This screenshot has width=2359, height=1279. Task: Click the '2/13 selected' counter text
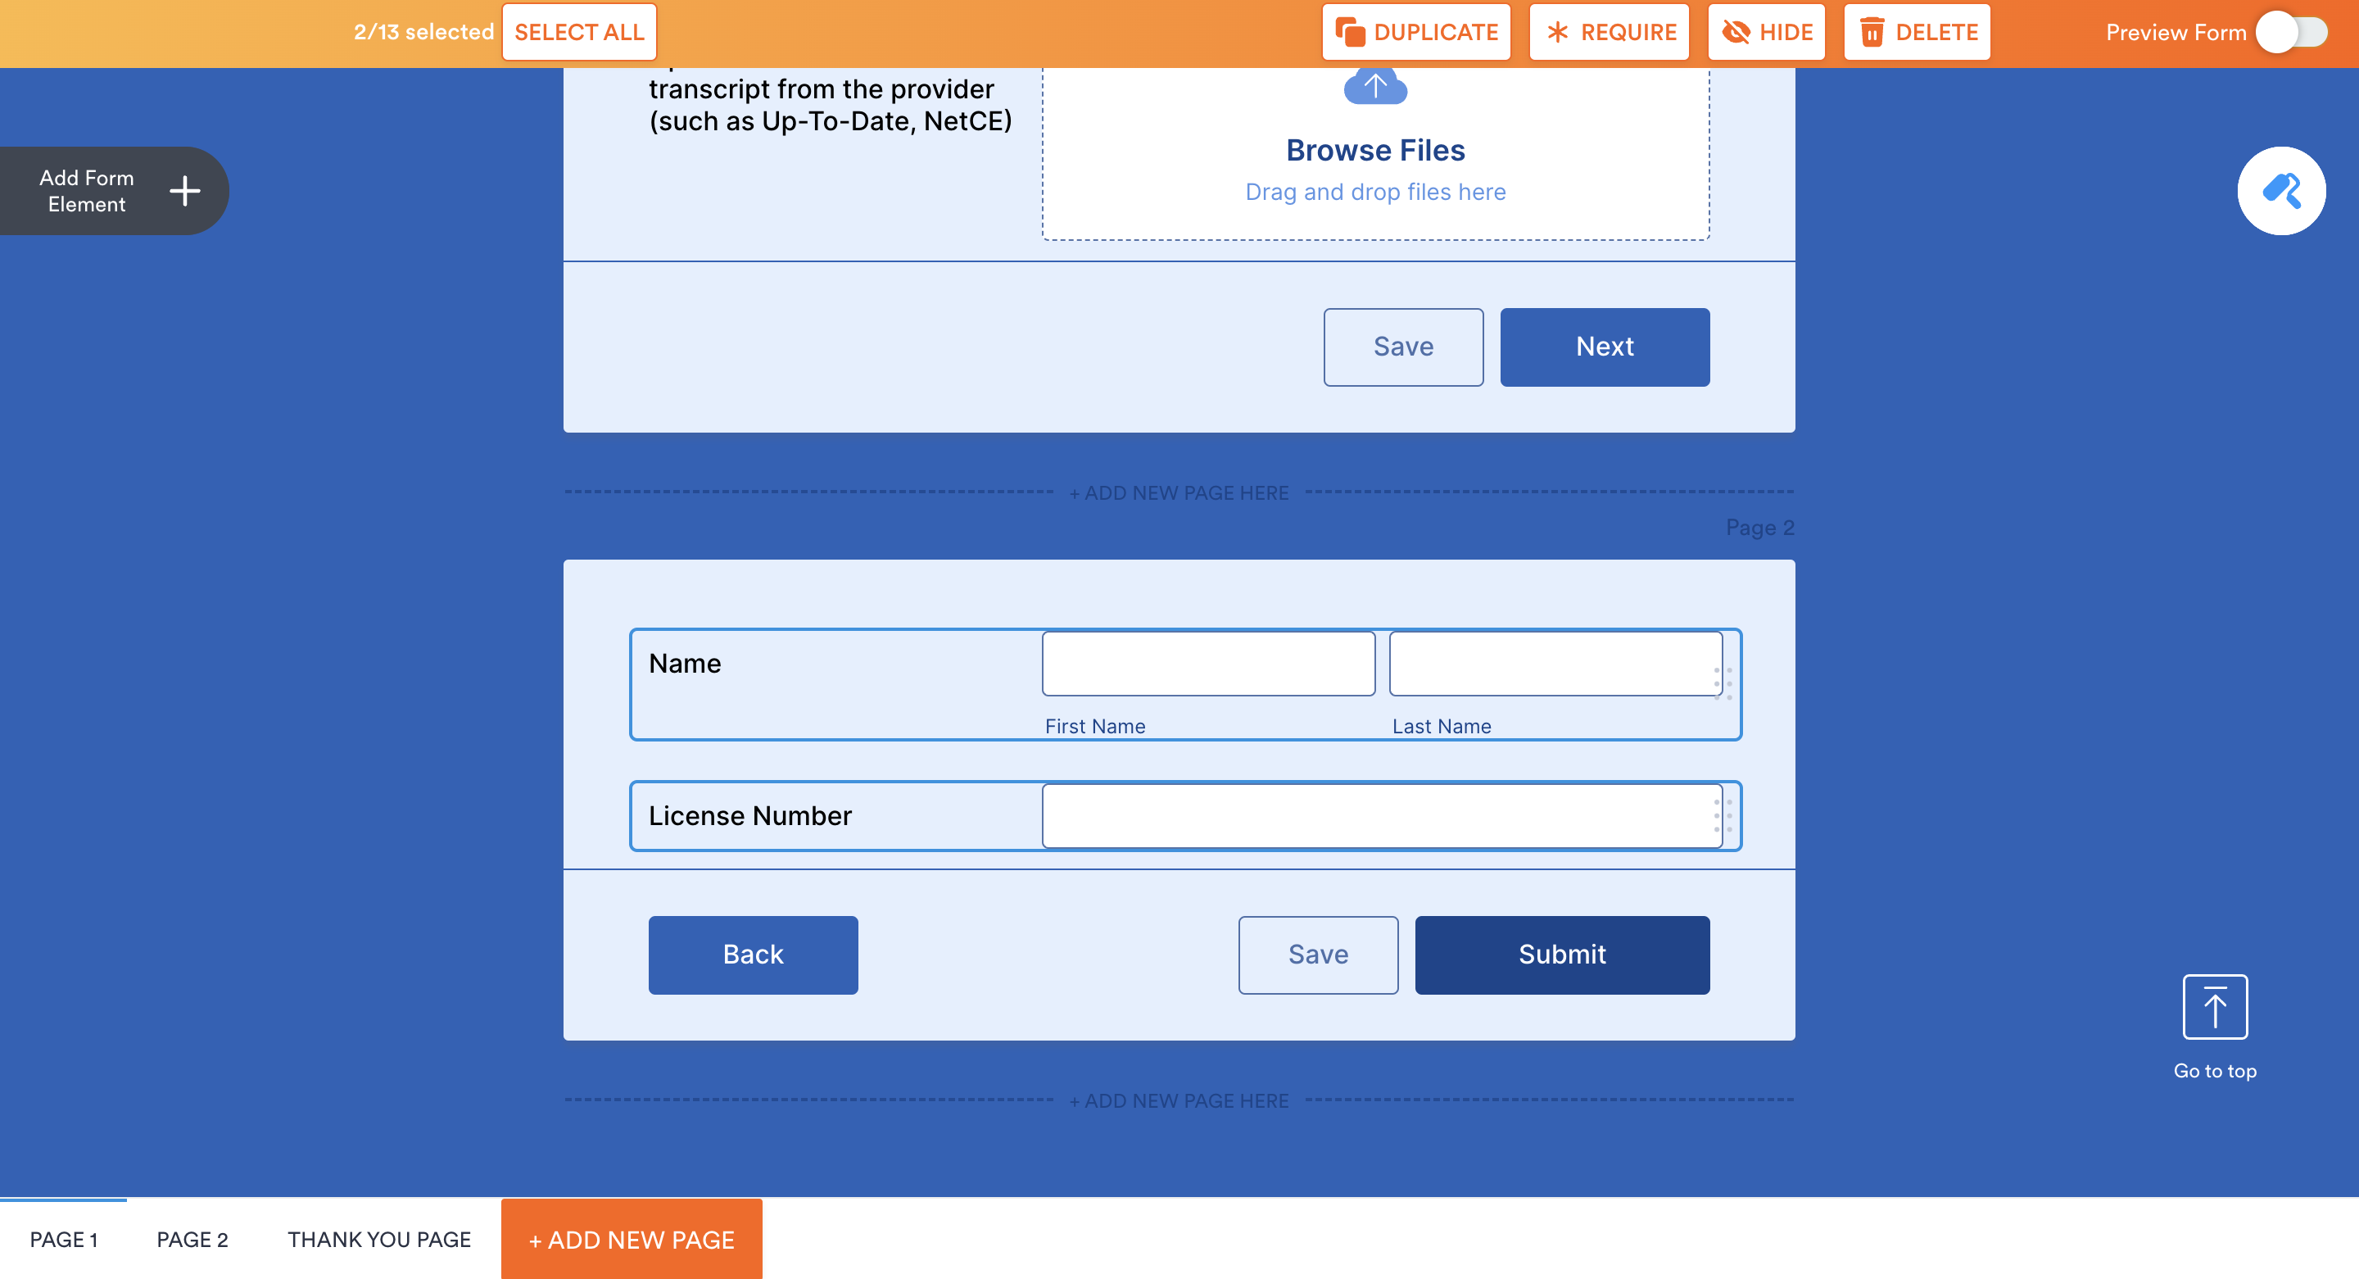424,32
